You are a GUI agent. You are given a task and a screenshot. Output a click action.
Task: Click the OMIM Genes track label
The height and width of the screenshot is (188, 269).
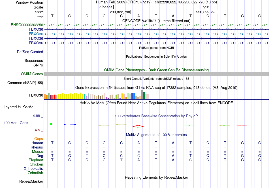[32, 74]
